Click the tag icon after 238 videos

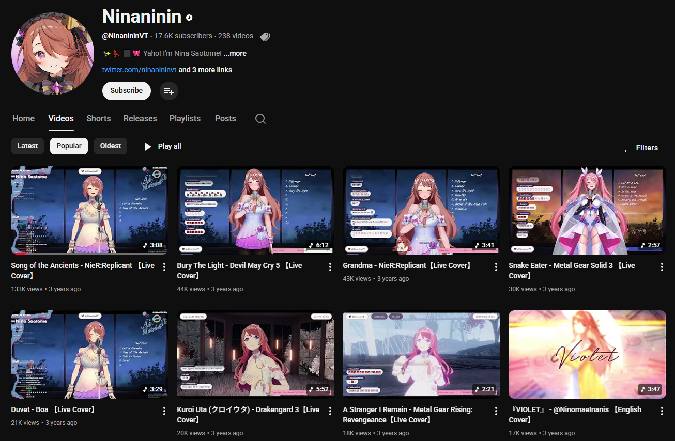(265, 36)
